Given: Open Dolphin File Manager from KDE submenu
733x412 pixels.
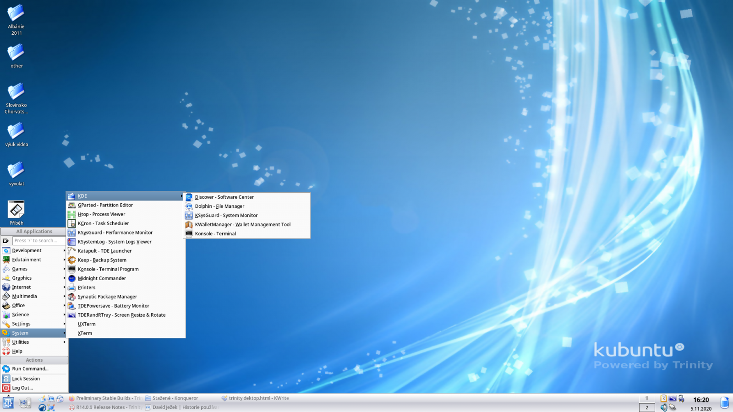Looking at the screenshot, I should [219, 206].
